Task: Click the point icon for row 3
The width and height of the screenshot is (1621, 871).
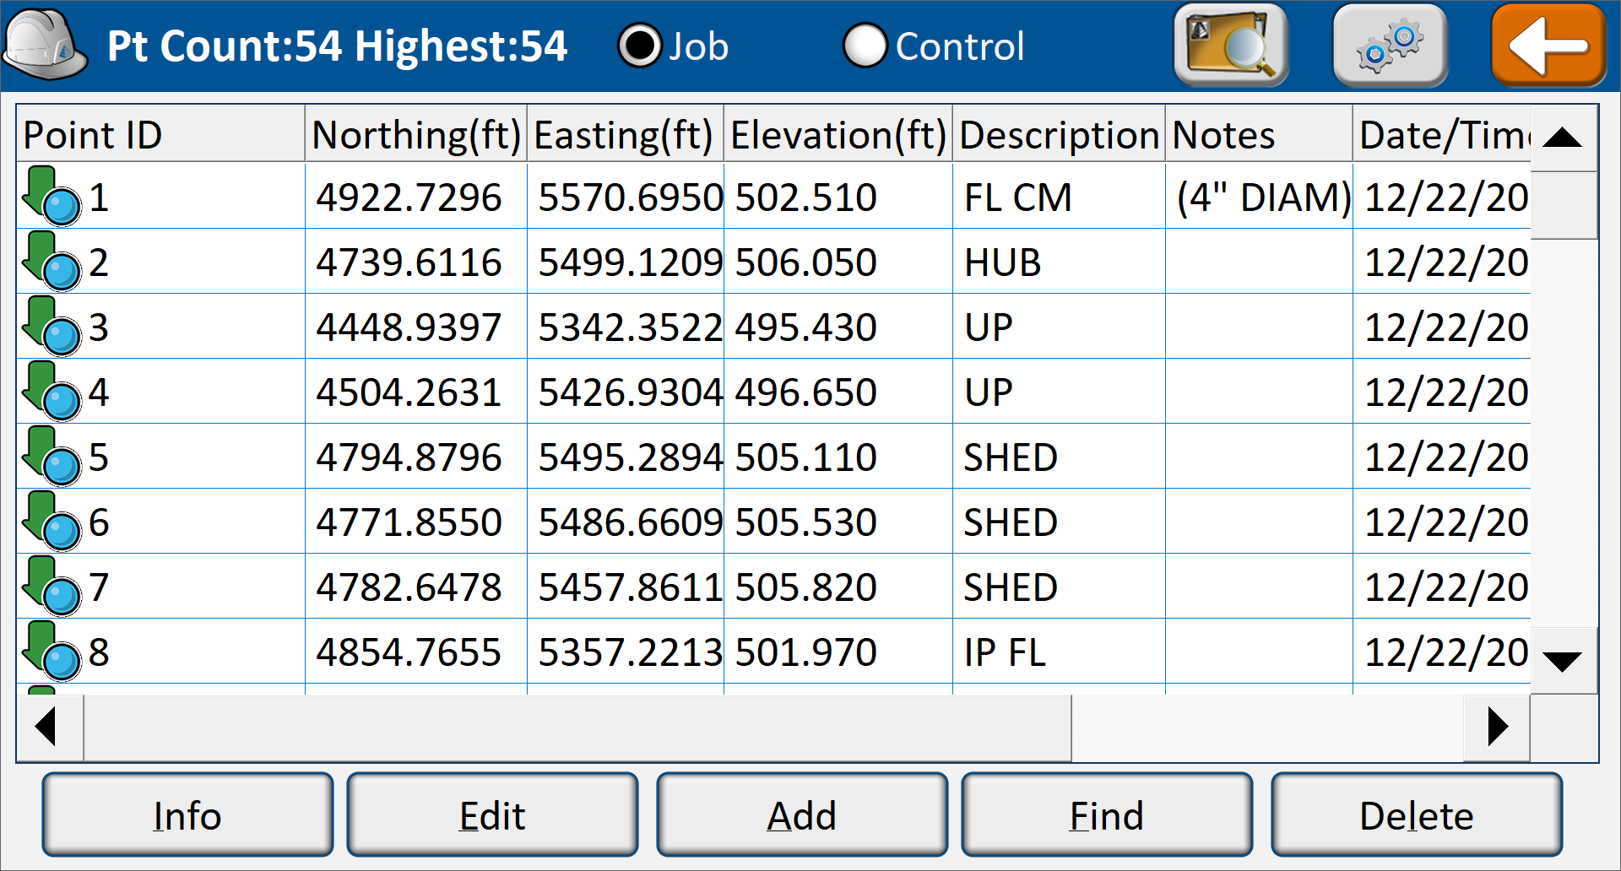Action: [x=52, y=326]
